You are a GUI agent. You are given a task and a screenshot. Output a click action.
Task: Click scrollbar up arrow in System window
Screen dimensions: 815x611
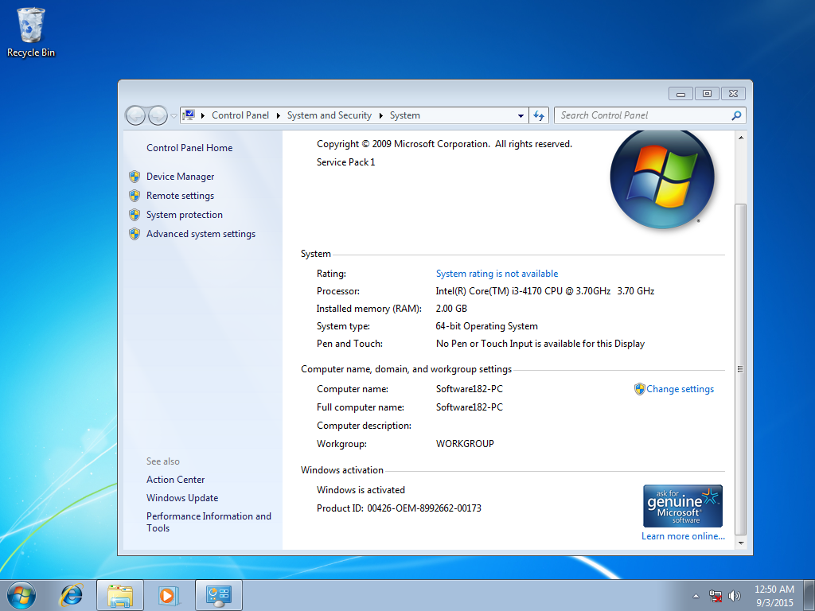(741, 138)
